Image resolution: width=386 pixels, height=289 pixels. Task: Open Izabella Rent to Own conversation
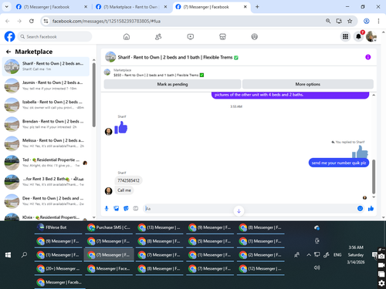tap(46, 105)
